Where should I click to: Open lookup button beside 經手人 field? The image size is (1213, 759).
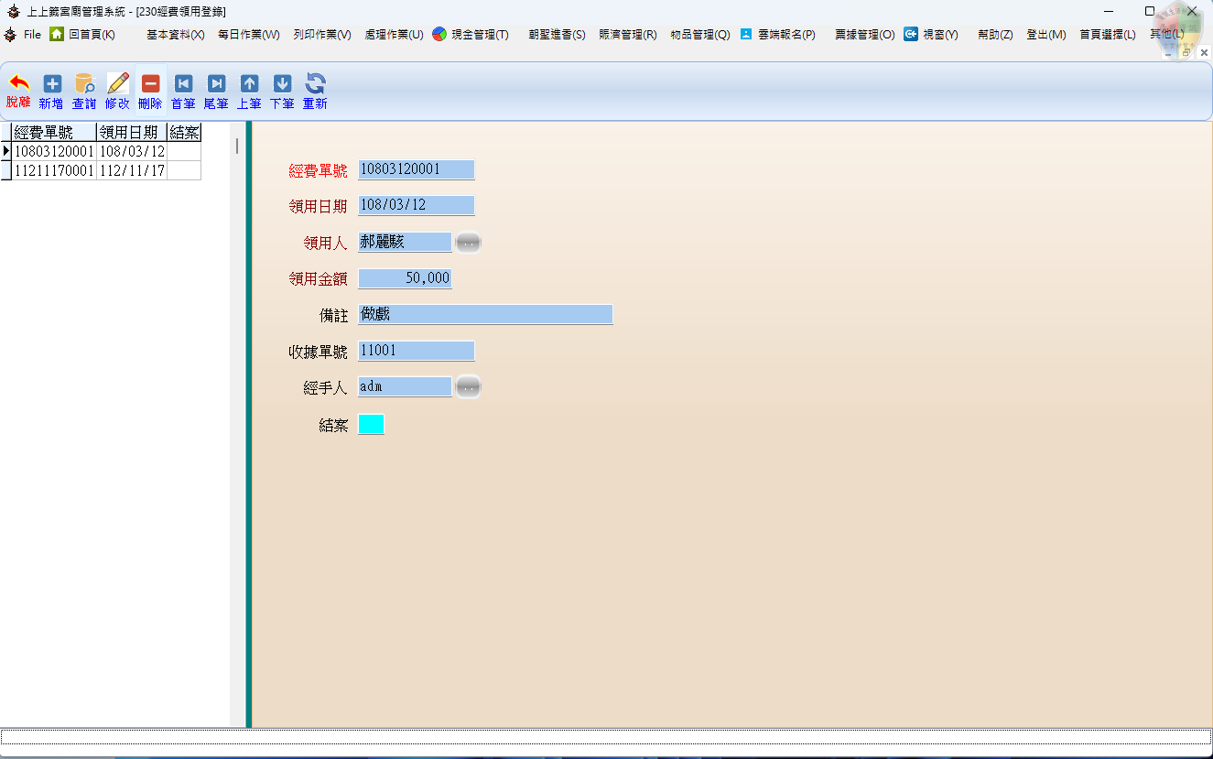pyautogui.click(x=468, y=387)
